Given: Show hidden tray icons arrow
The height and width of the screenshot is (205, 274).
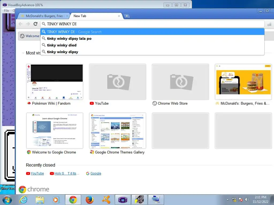Looking at the screenshot, I should point(227,200).
